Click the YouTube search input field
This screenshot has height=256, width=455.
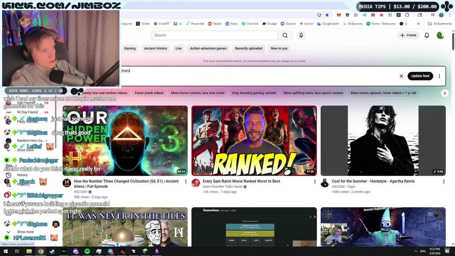[214, 35]
